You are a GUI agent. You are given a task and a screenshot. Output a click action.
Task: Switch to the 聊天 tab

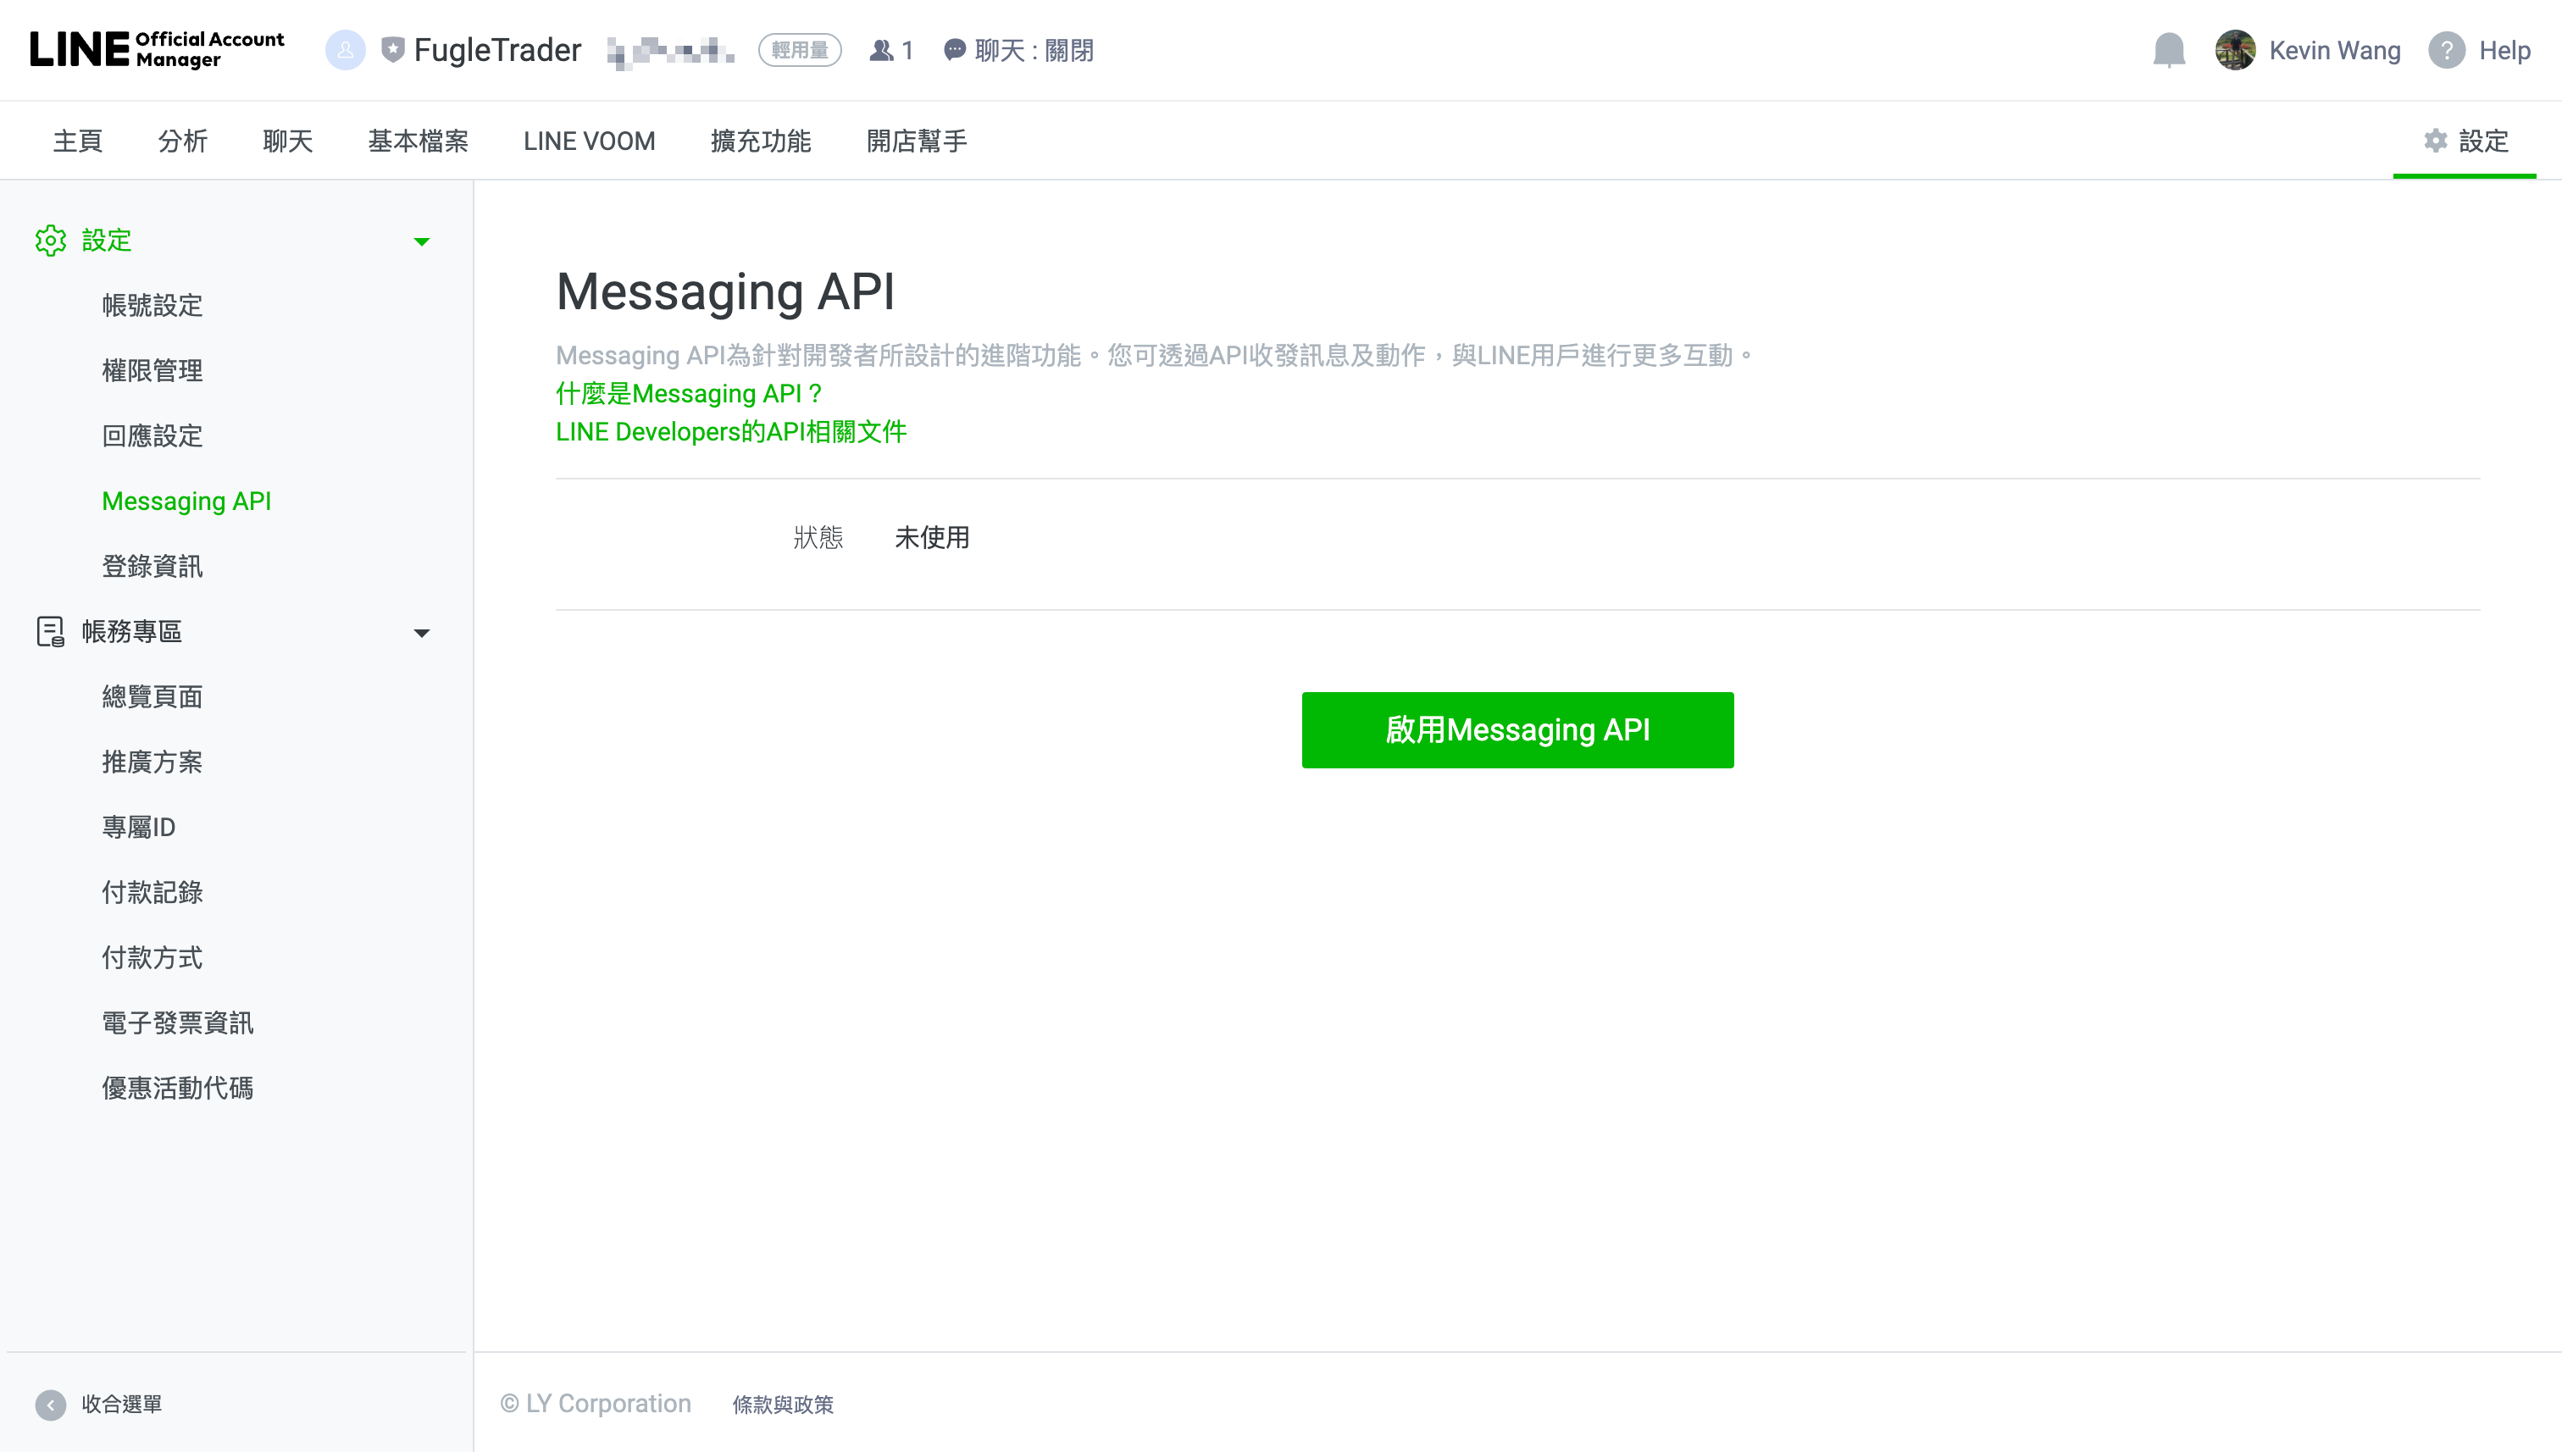(288, 141)
